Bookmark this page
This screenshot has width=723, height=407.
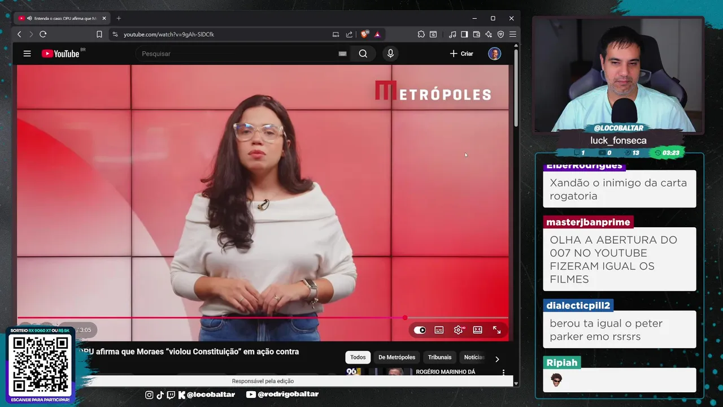(99, 34)
